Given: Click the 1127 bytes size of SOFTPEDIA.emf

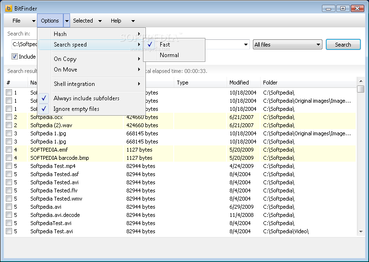Looking at the screenshot, I should point(139,150).
